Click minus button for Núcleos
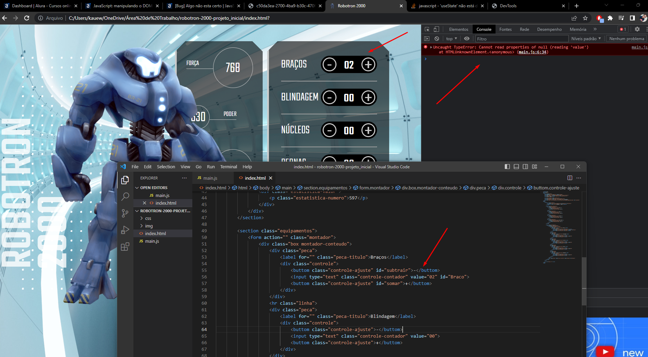The width and height of the screenshot is (648, 357). tap(329, 130)
